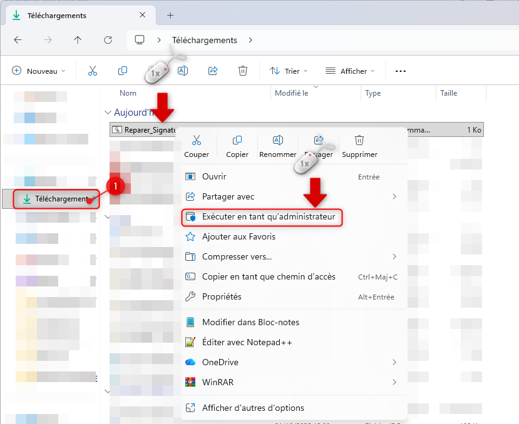
Task: Choose Propriétés from context menu
Action: tap(222, 296)
